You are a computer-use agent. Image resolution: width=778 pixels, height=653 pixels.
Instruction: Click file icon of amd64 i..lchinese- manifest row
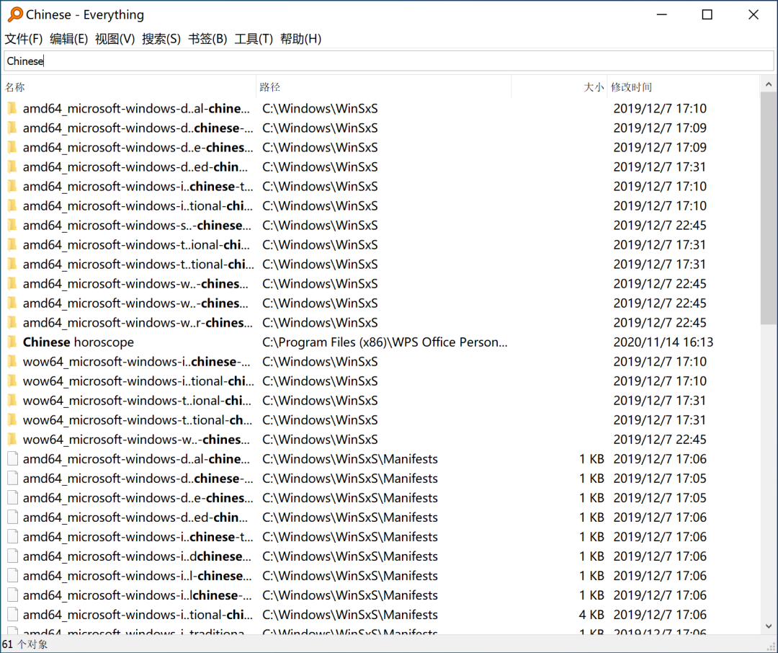point(12,595)
